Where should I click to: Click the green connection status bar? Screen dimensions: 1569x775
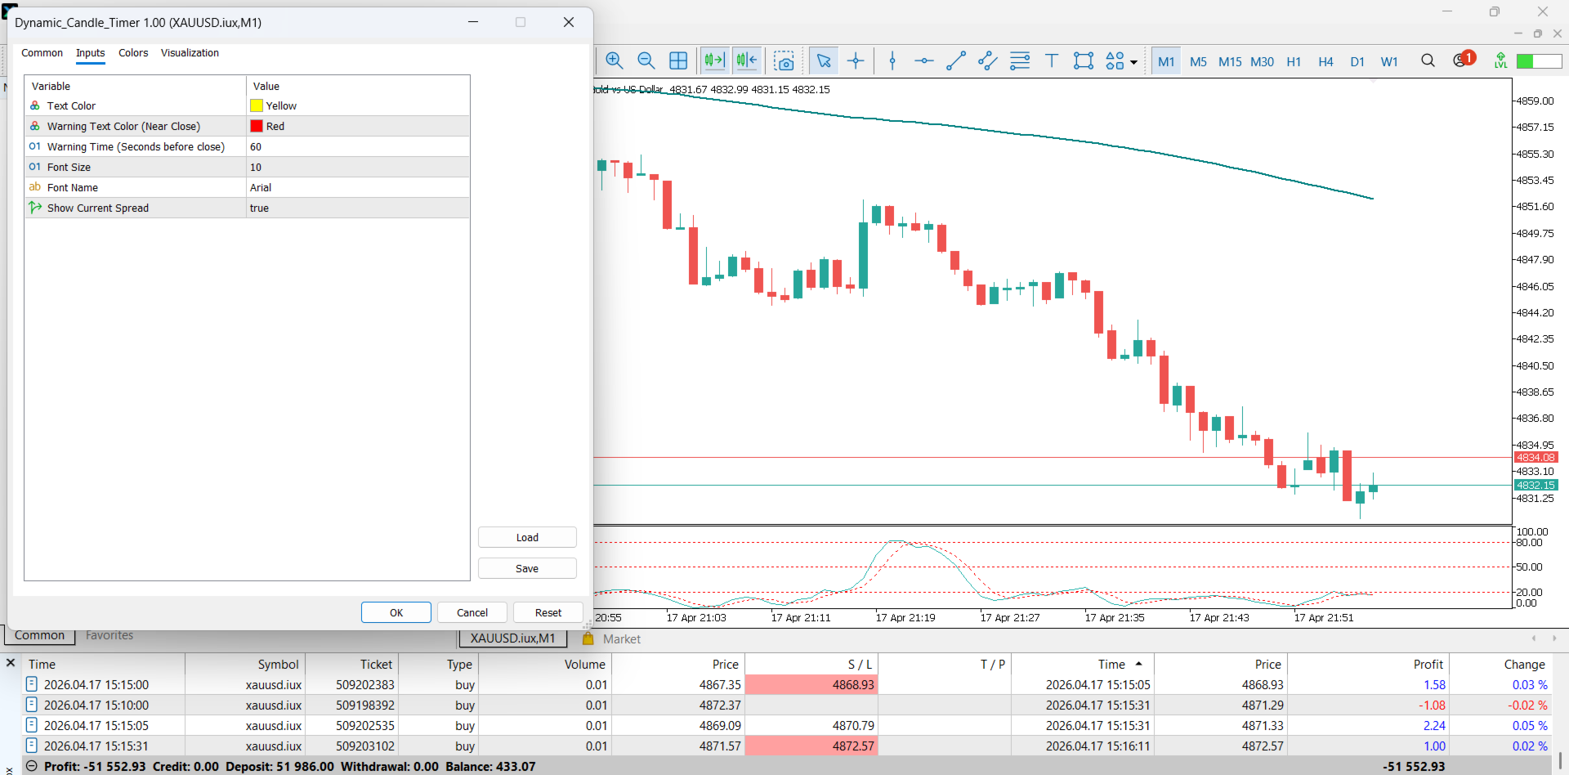1539,61
